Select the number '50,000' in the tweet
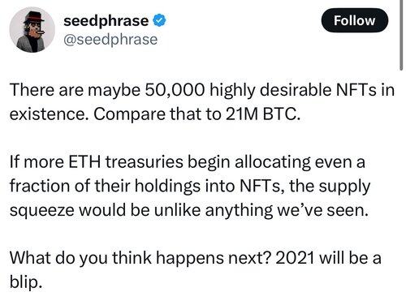 click(x=175, y=90)
